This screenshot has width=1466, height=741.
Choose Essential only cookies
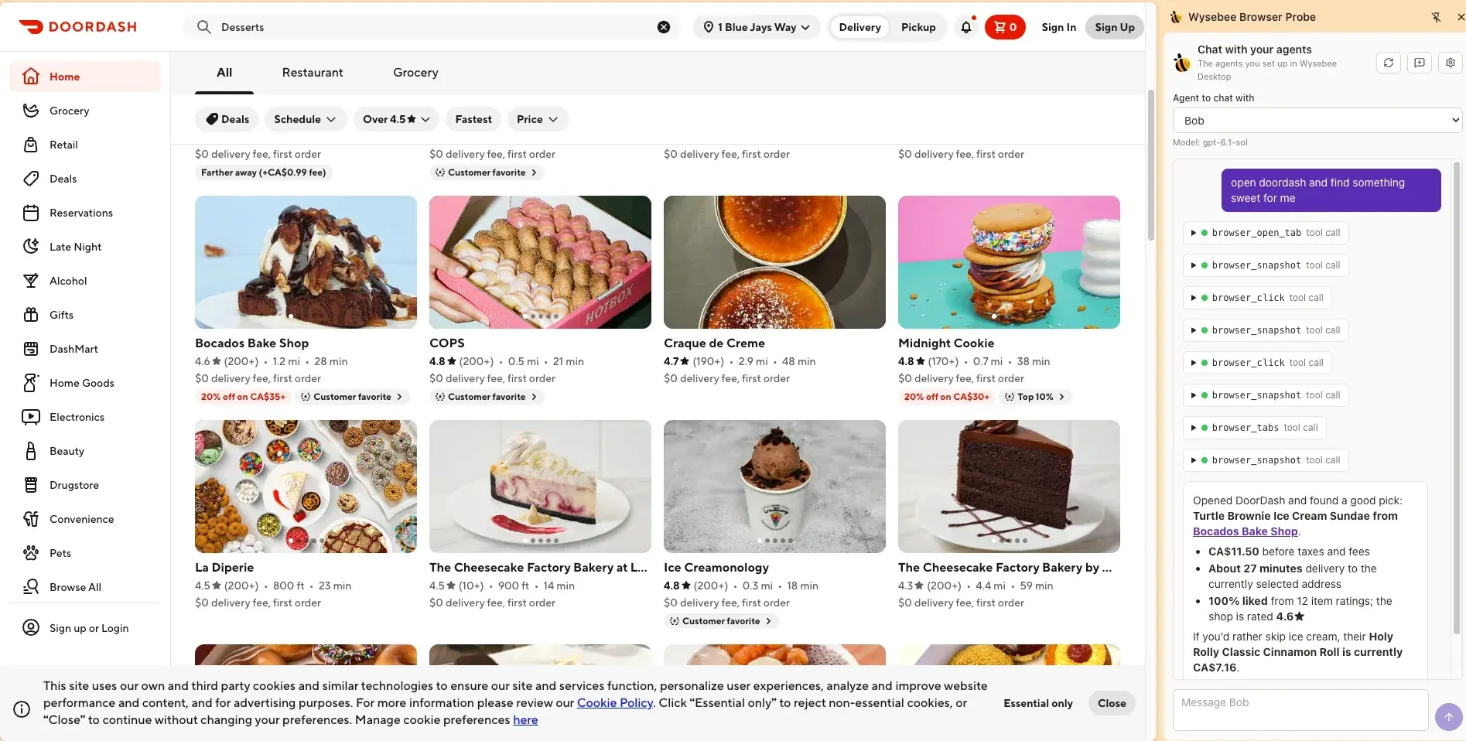click(x=1038, y=703)
